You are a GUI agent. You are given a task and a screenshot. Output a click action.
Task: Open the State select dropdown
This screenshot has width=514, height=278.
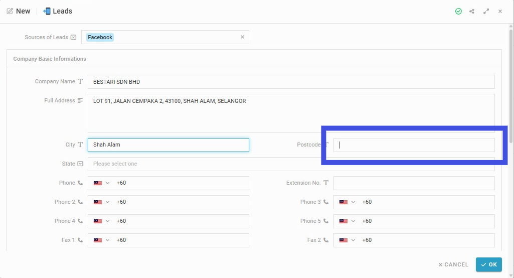coord(291,164)
